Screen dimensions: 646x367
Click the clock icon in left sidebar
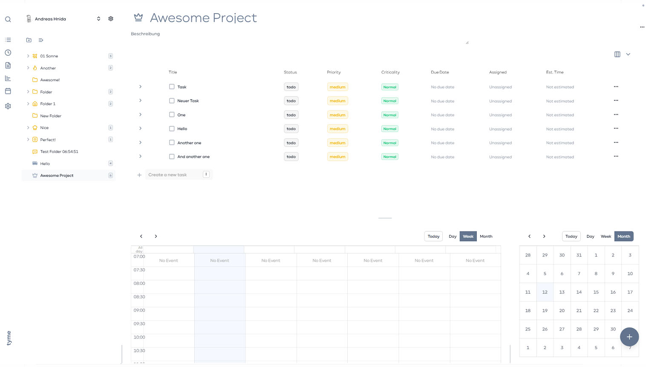pyautogui.click(x=8, y=53)
